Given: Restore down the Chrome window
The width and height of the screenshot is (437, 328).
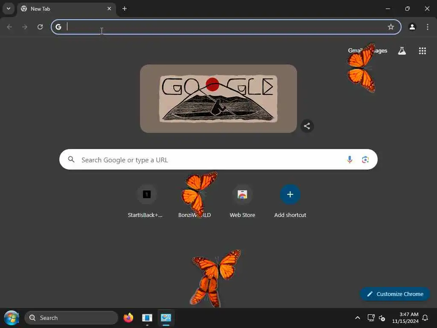Looking at the screenshot, I should coord(408,9).
